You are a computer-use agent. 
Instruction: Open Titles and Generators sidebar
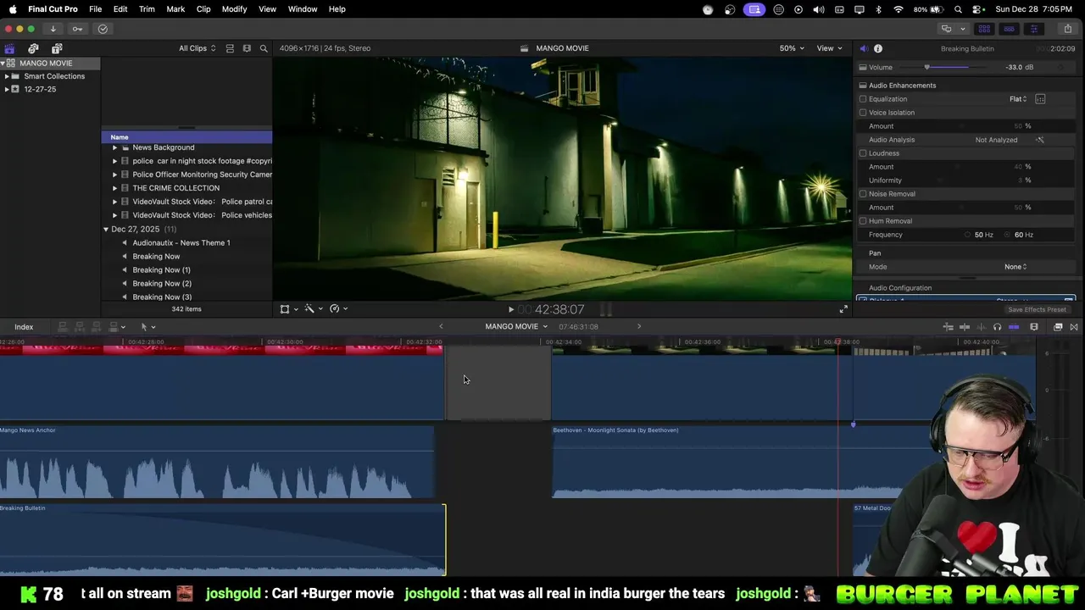(57, 48)
